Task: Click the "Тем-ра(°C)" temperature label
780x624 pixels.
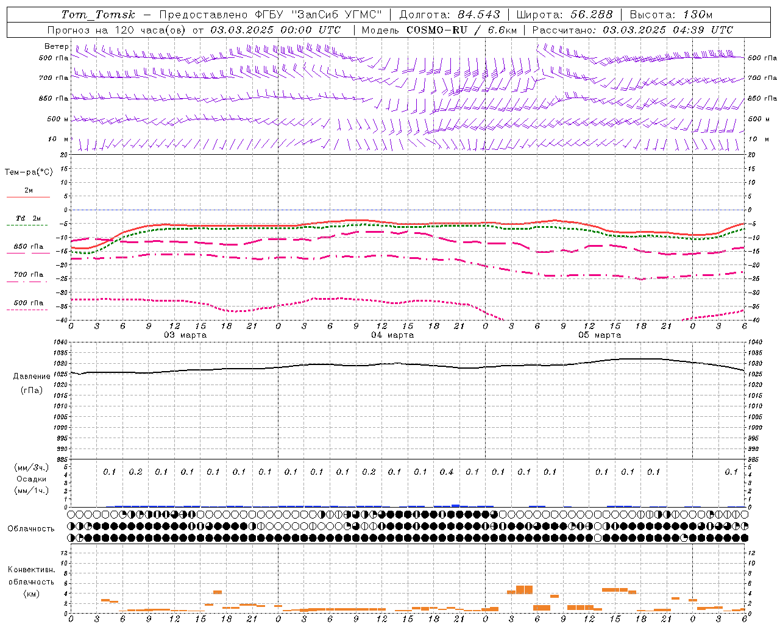Action: click(x=29, y=172)
